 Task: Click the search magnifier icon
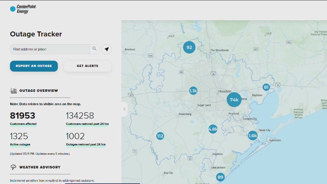pyautogui.click(x=95, y=49)
